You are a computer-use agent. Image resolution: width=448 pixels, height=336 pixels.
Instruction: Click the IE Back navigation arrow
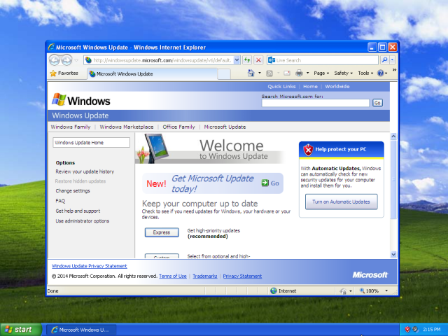(55, 61)
